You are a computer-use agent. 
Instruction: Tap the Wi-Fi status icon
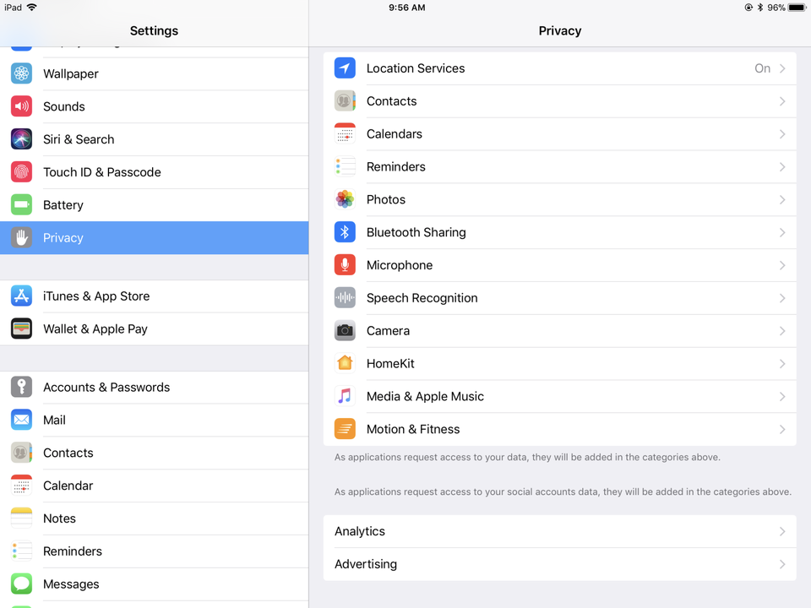click(x=31, y=8)
